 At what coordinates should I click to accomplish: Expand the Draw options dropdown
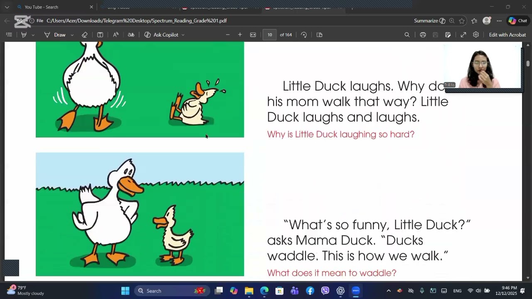[x=72, y=35]
